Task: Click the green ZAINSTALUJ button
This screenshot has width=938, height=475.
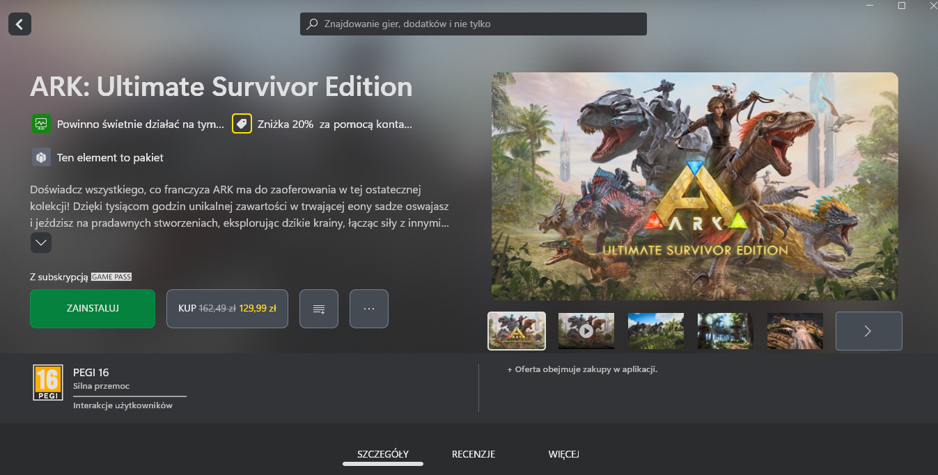Action: 93,308
